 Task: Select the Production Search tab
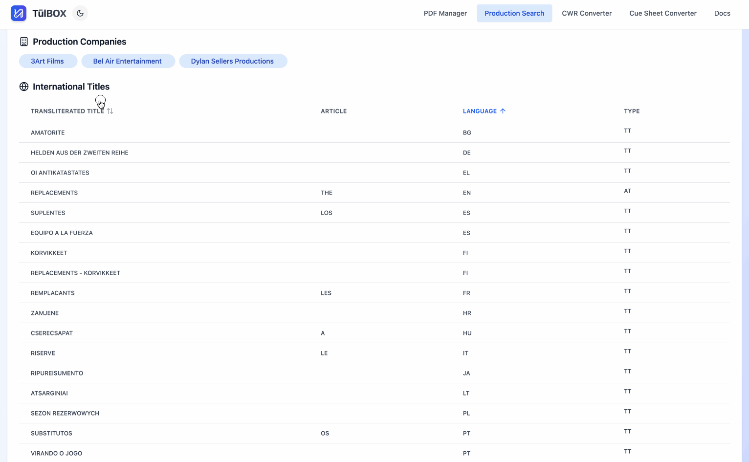point(514,13)
